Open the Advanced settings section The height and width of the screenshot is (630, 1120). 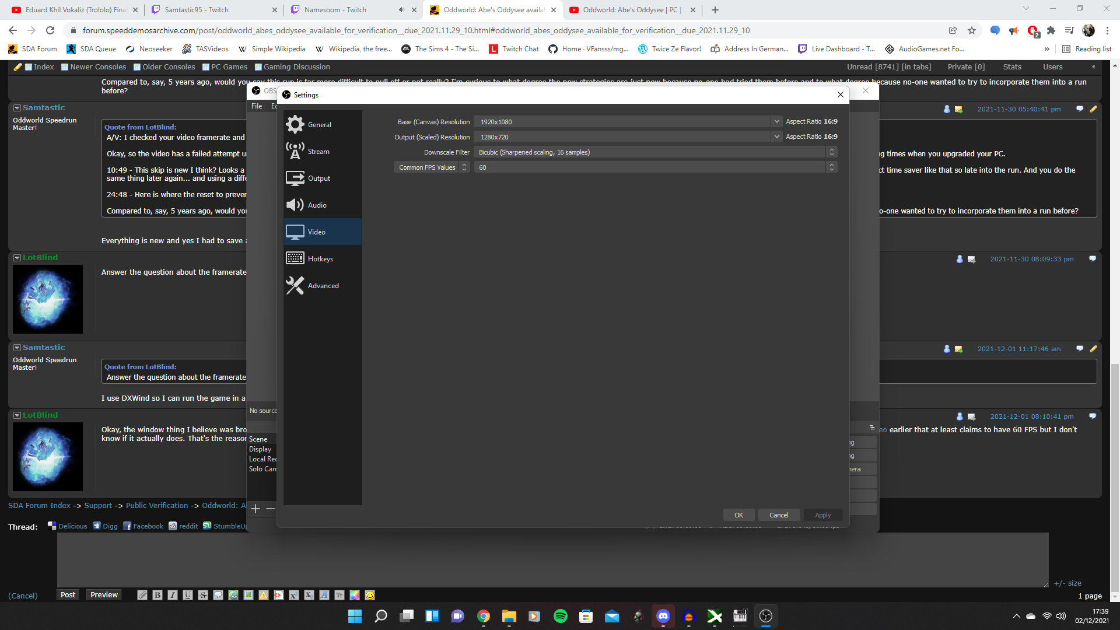[322, 286]
